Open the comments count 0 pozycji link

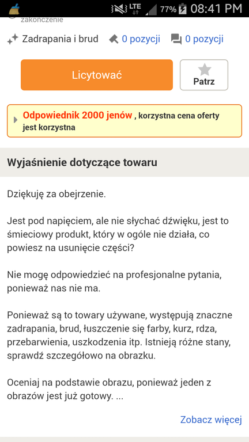204,39
